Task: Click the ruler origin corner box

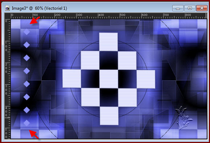Action: 8,16
